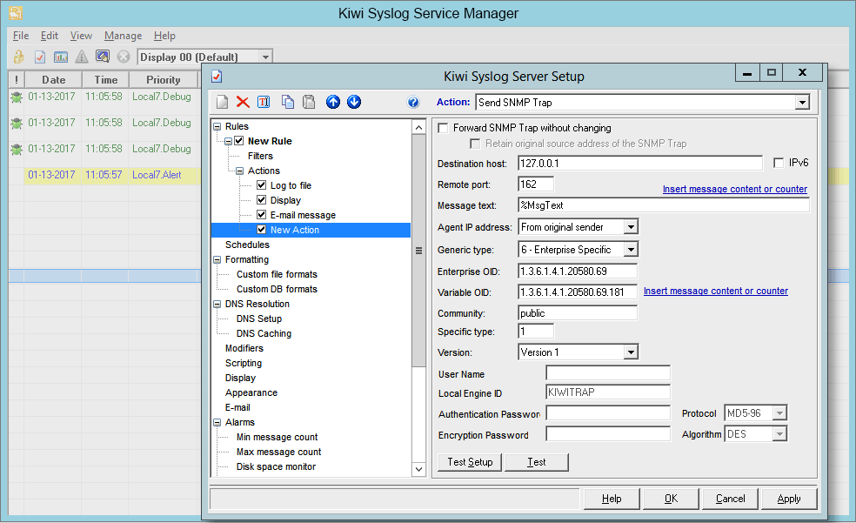The width and height of the screenshot is (856, 523).
Task: Tick the IPv6 checkbox
Action: [x=779, y=163]
